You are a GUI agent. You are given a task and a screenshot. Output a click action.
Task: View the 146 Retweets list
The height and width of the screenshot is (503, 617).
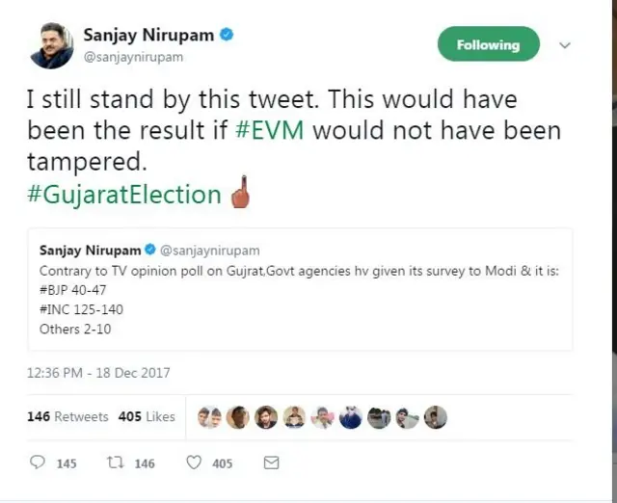pyautogui.click(x=67, y=416)
